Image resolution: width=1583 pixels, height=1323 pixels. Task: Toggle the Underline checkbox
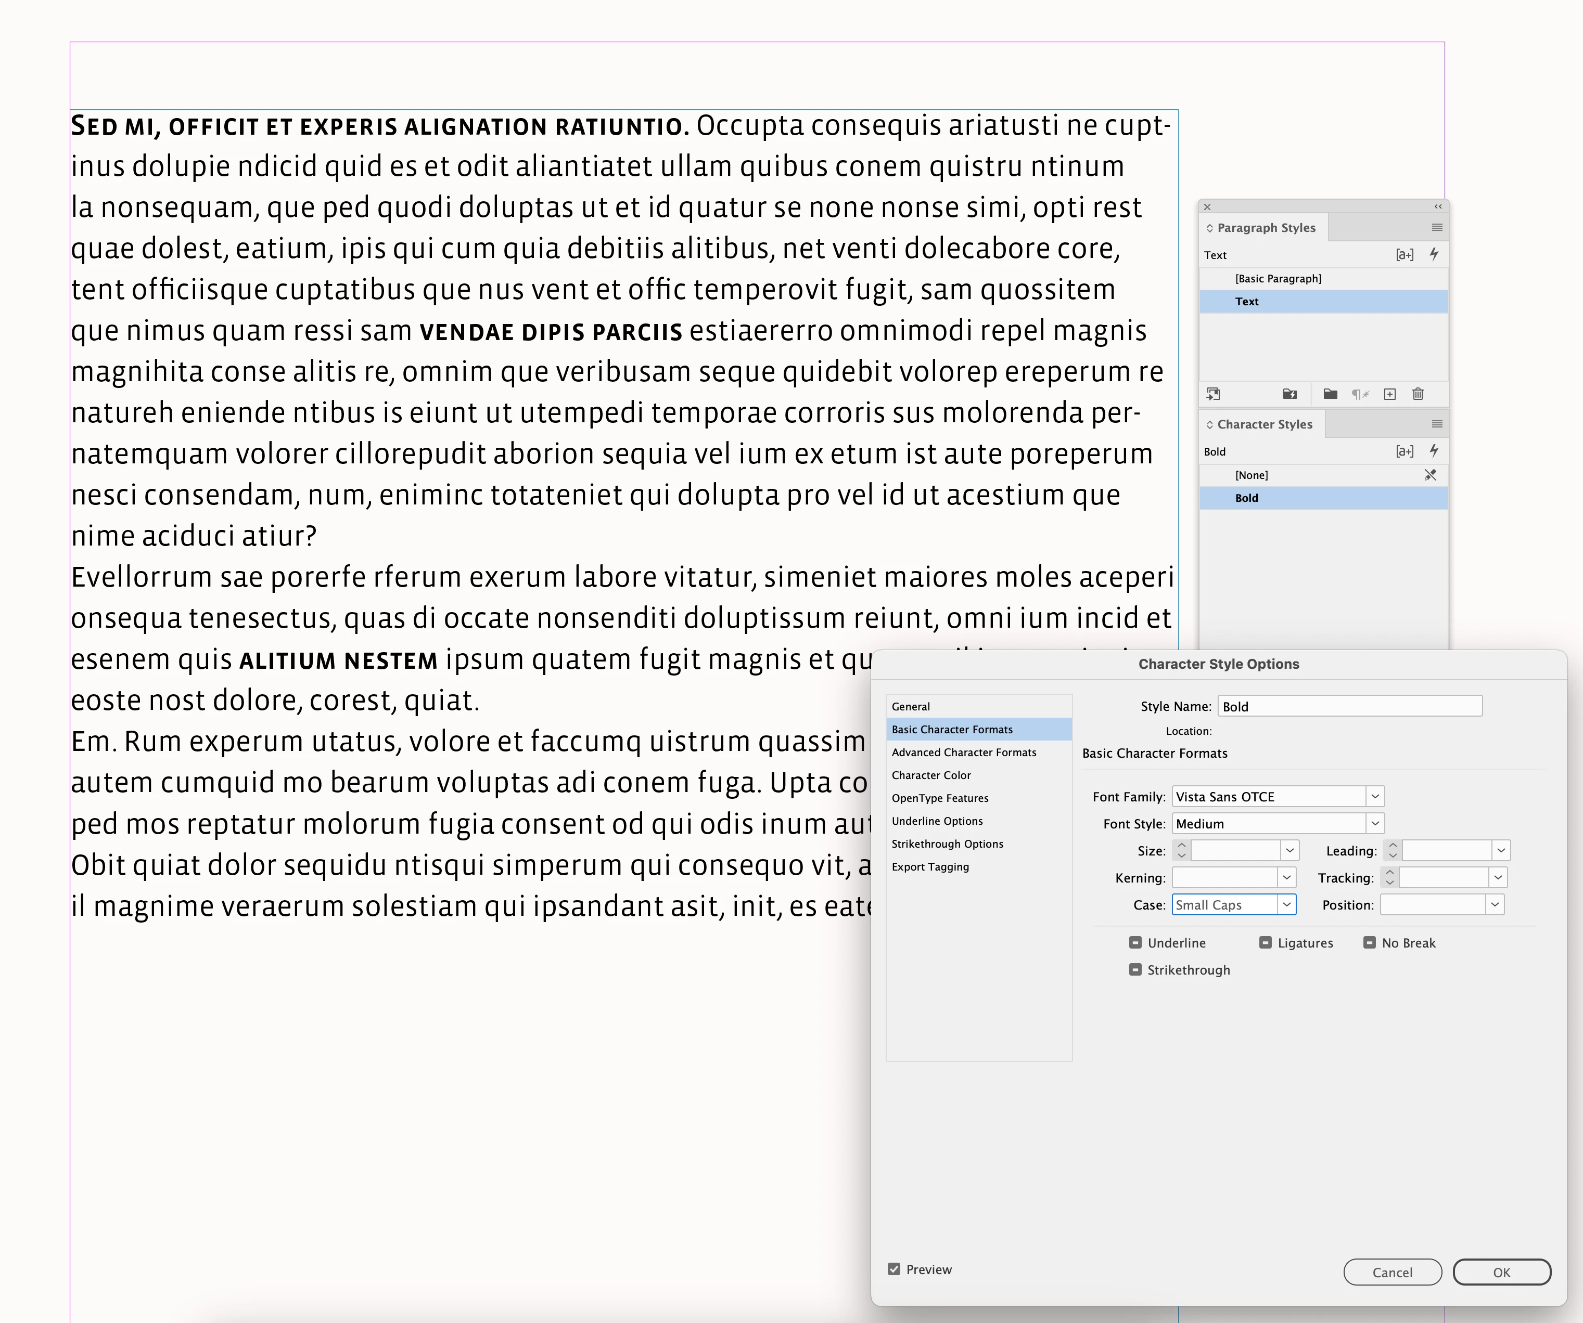pos(1135,942)
